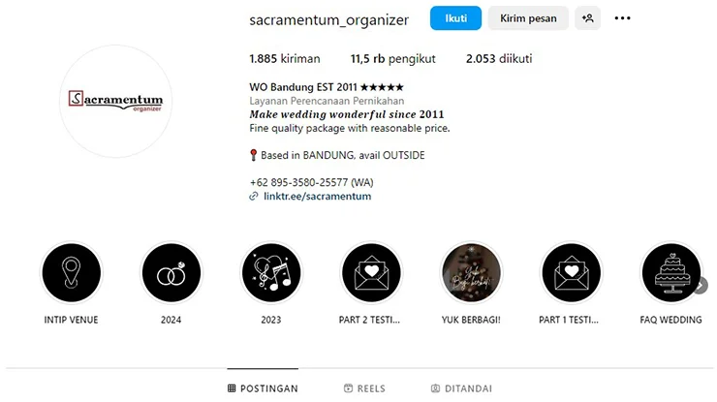Open the 2024 rings highlight
Viewport: 717px width, 402px height.
[171, 273]
